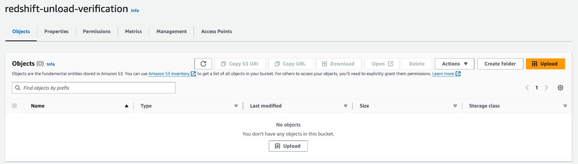Open table preferences gear icon
The image size is (578, 164).
pos(560,88)
